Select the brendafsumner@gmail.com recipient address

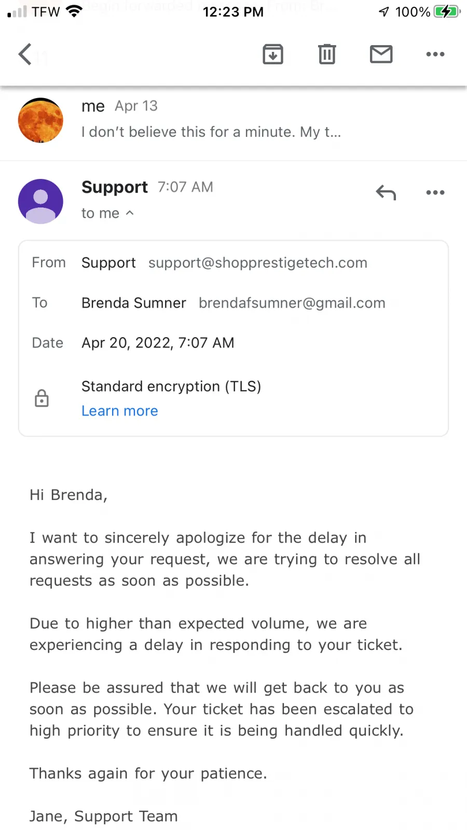(x=292, y=303)
